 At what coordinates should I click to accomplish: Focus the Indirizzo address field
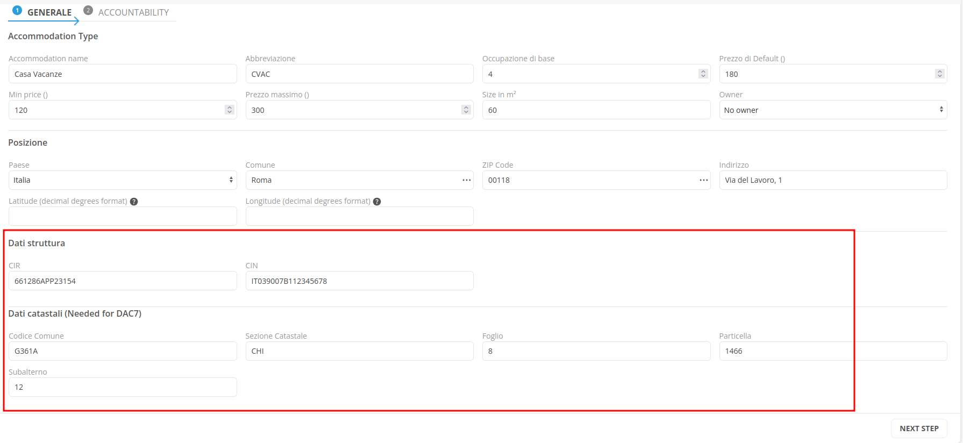click(832, 180)
